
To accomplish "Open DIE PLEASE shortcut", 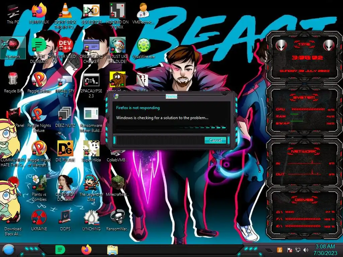I will pos(65,152).
